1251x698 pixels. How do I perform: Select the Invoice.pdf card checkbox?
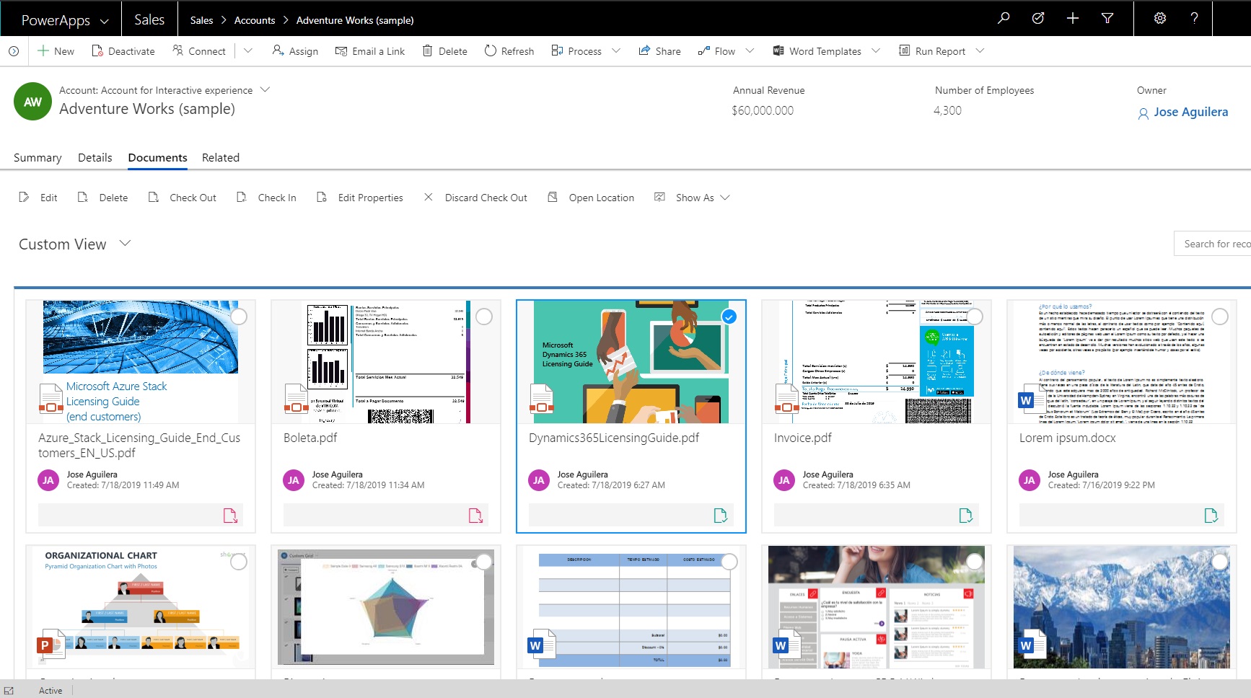pos(975,317)
